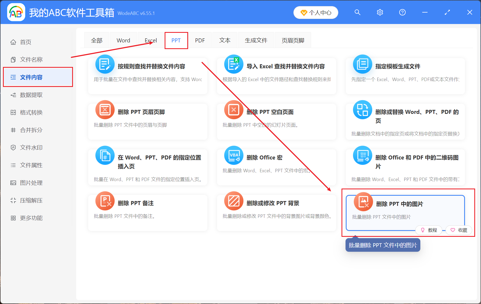
Task: Select the 导入 Excel 查找并替换 tool
Action: 276,76
